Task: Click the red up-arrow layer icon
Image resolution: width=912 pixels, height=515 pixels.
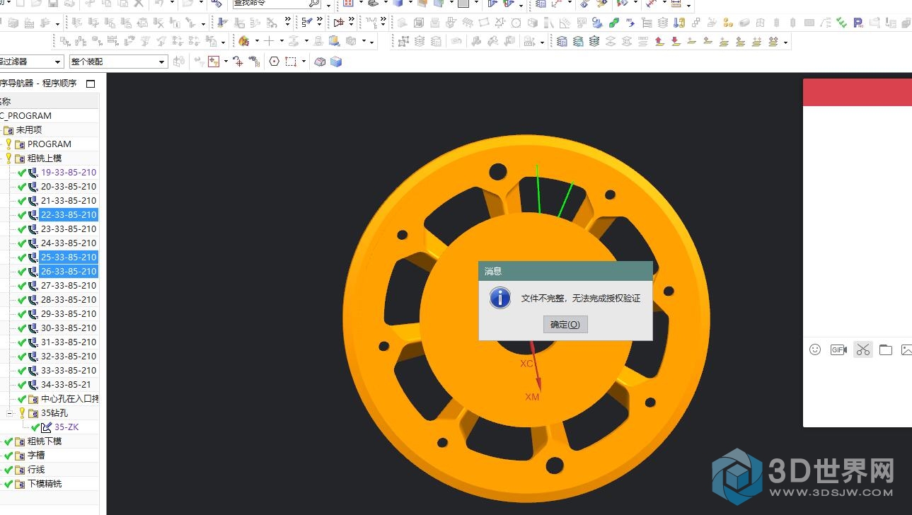Action: [x=659, y=42]
